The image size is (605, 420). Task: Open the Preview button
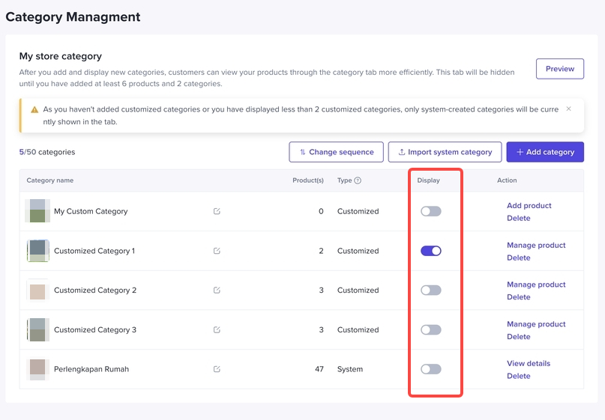click(x=559, y=69)
